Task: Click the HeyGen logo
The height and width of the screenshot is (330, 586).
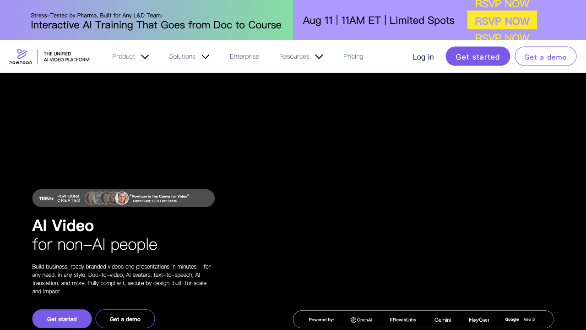Action: pos(479,320)
